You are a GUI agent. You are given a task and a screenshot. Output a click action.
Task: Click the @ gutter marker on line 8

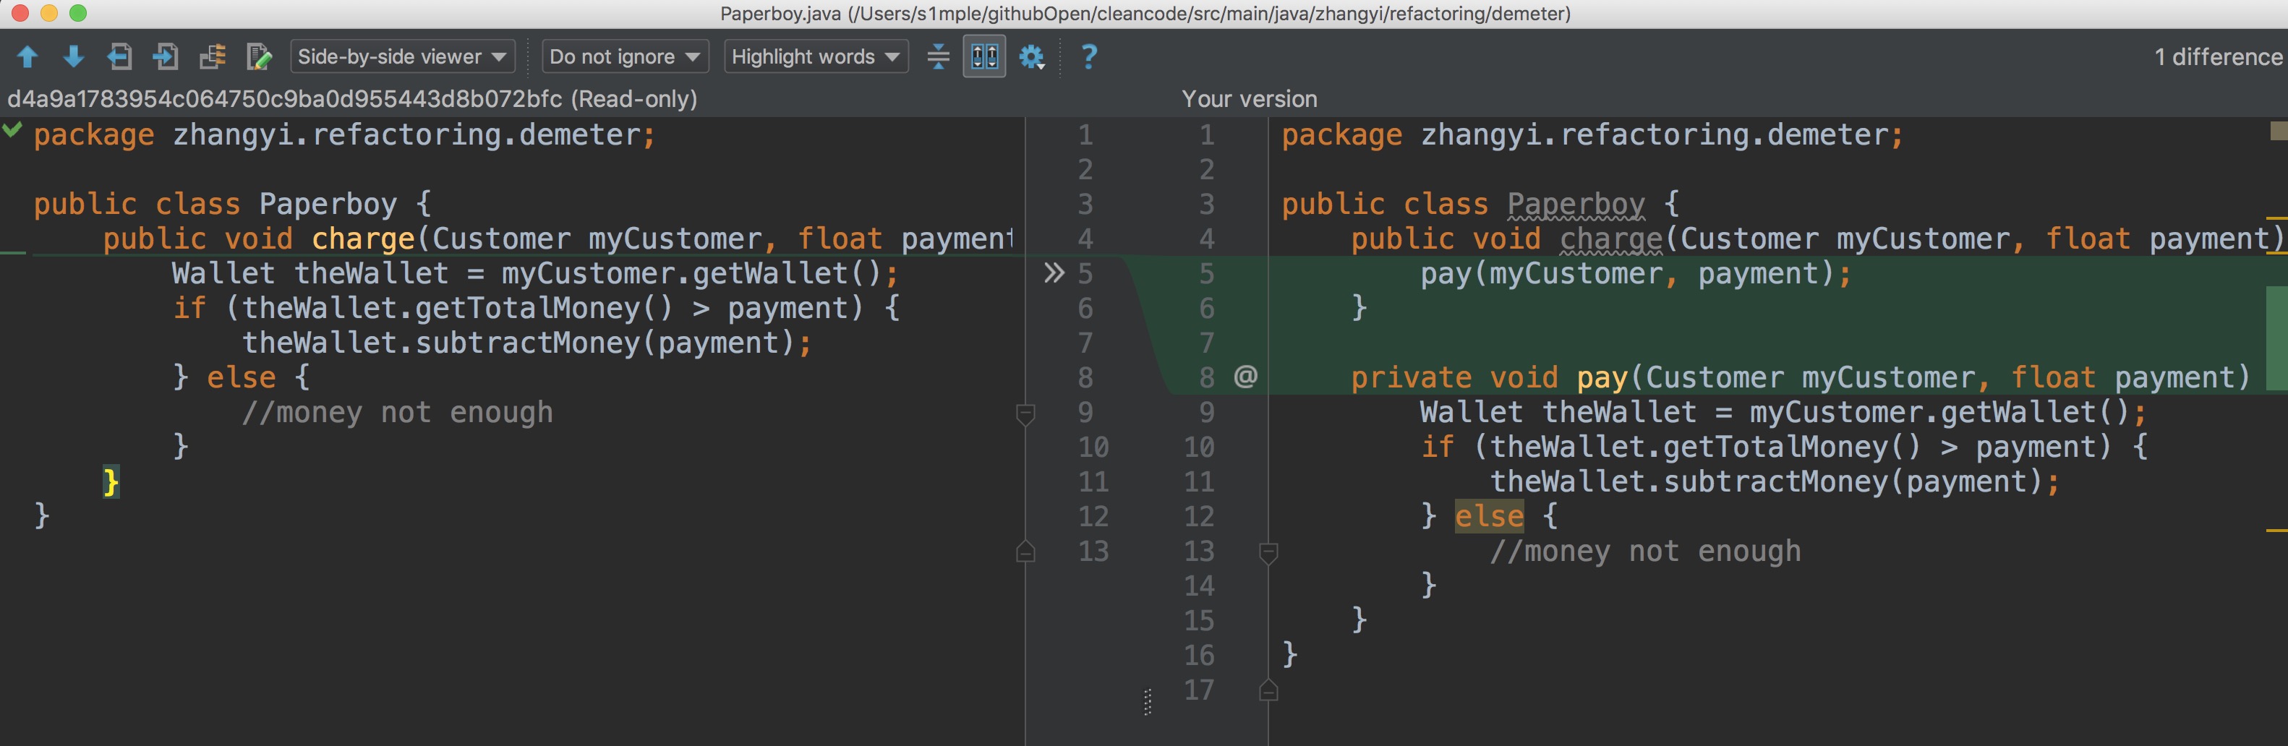[1245, 377]
